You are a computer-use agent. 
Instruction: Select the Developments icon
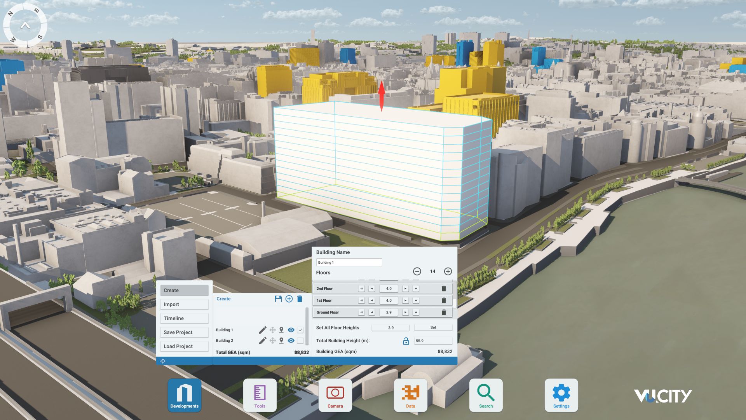pyautogui.click(x=184, y=395)
